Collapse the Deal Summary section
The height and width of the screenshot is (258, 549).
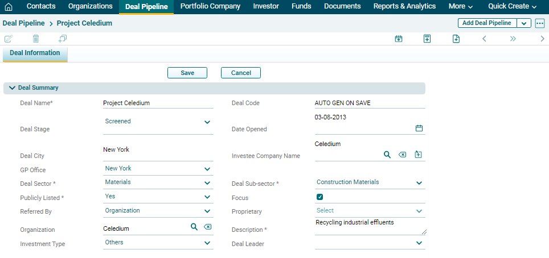[x=12, y=88]
